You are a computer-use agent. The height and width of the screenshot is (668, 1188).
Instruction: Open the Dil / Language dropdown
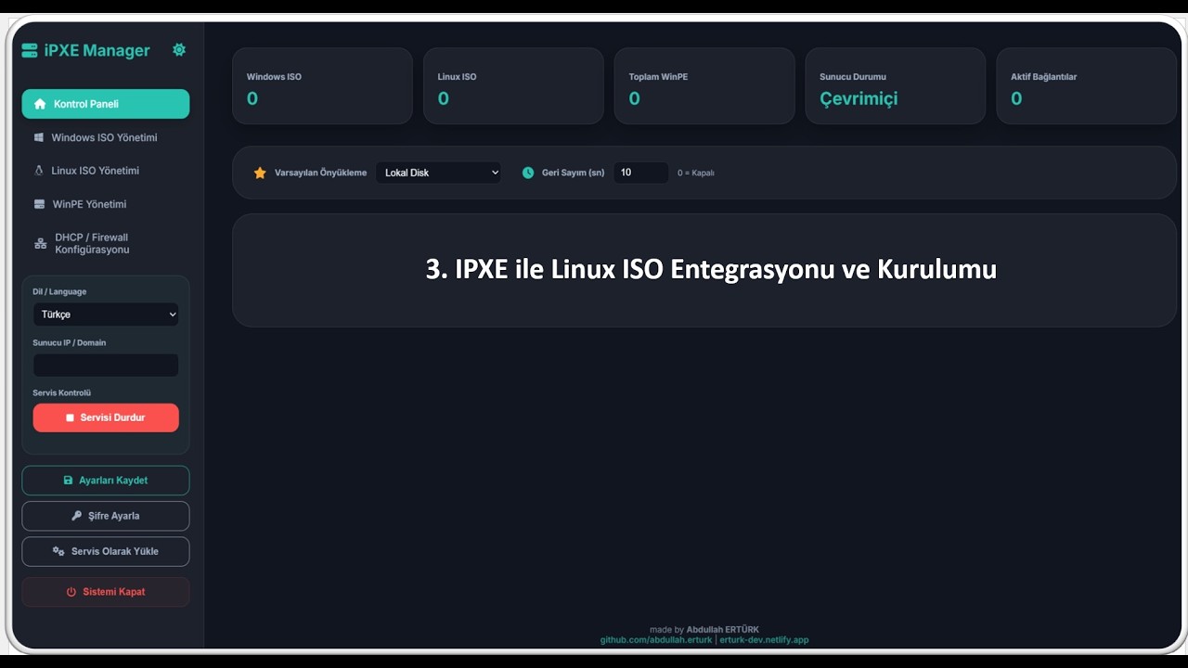coord(106,315)
